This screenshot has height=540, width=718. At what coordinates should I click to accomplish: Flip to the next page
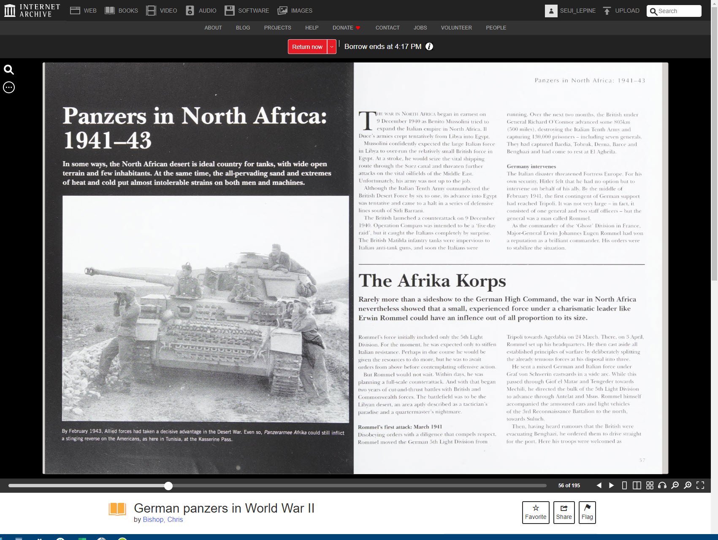[x=611, y=486]
